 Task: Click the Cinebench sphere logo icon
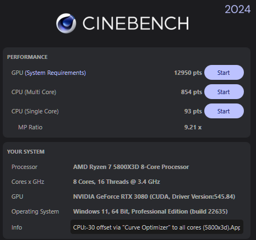(66, 23)
